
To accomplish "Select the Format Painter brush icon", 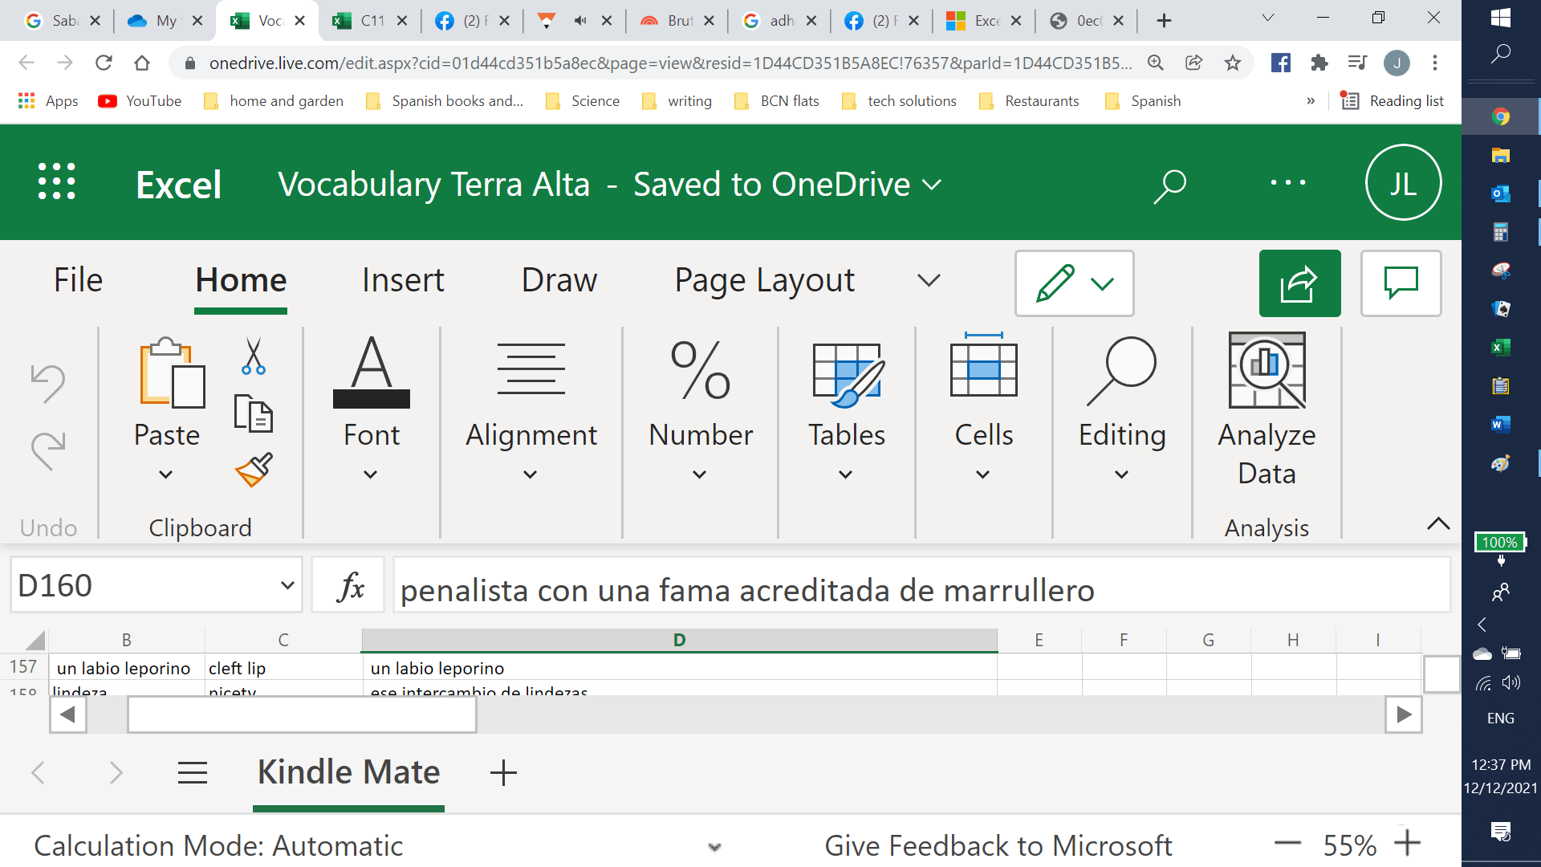I will click(254, 470).
